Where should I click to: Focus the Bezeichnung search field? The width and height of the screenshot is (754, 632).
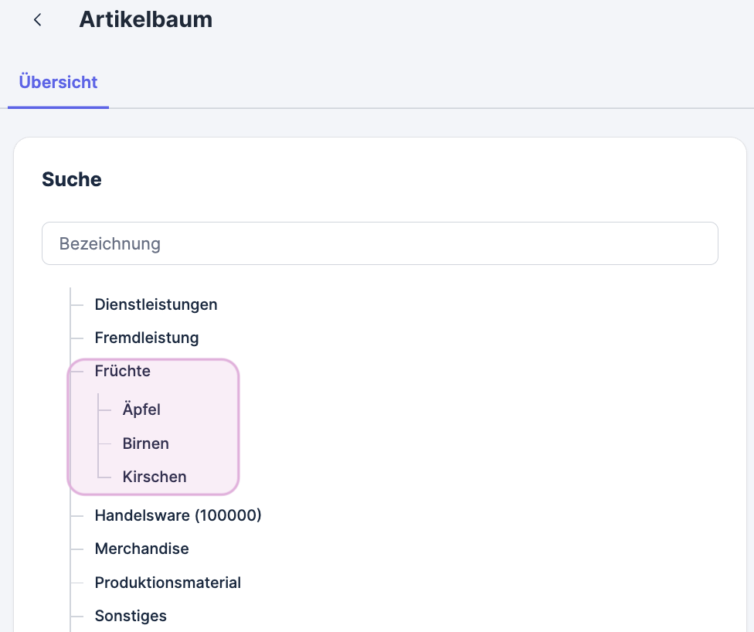pyautogui.click(x=379, y=243)
